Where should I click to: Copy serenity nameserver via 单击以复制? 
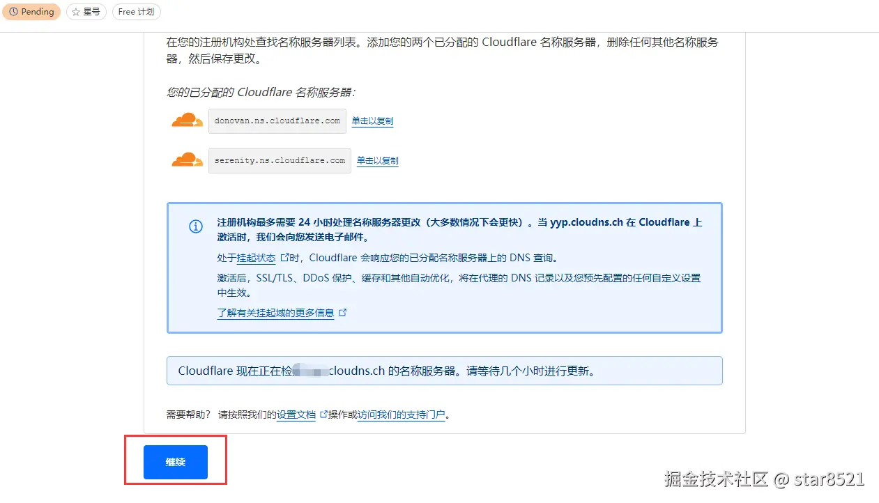377,161
